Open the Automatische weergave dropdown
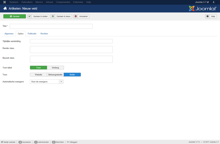220x144 pixels. pyautogui.click(x=47, y=82)
